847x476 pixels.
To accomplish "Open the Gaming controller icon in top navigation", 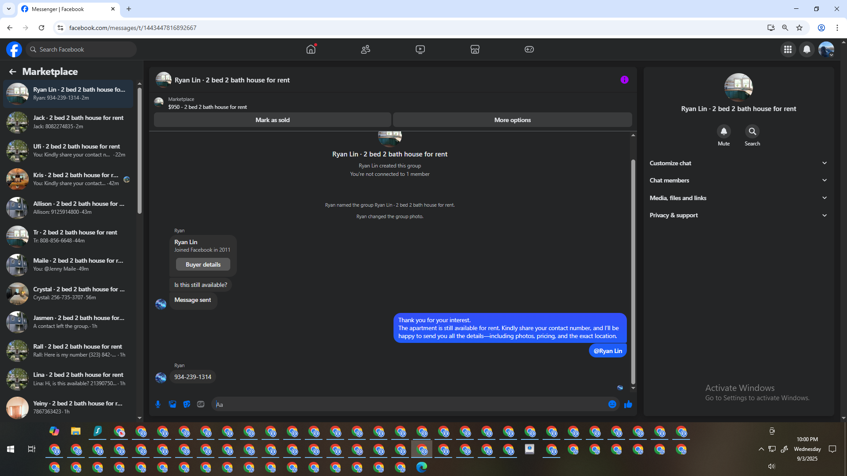I will [x=529, y=49].
